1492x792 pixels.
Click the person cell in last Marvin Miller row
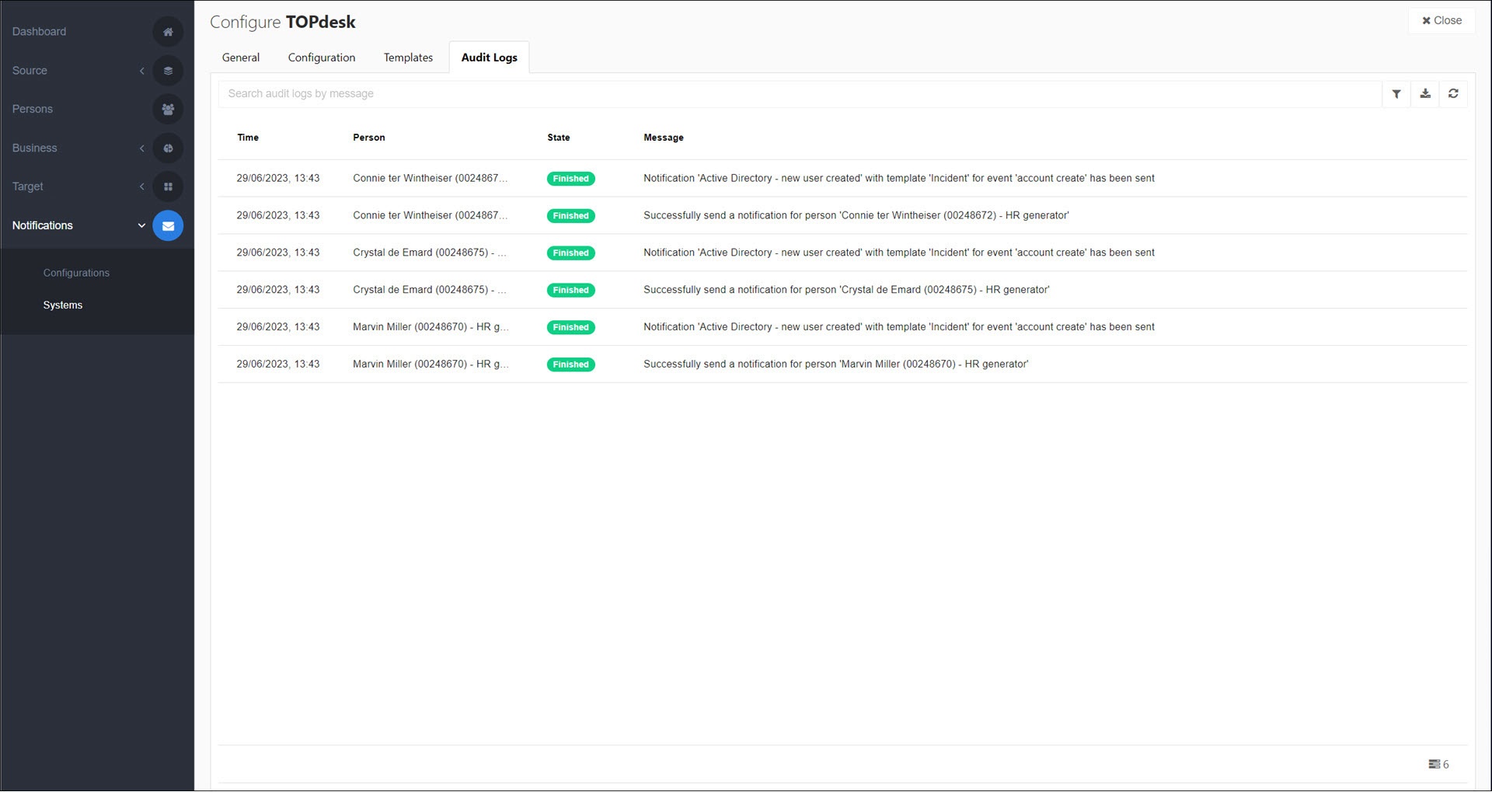[431, 365]
